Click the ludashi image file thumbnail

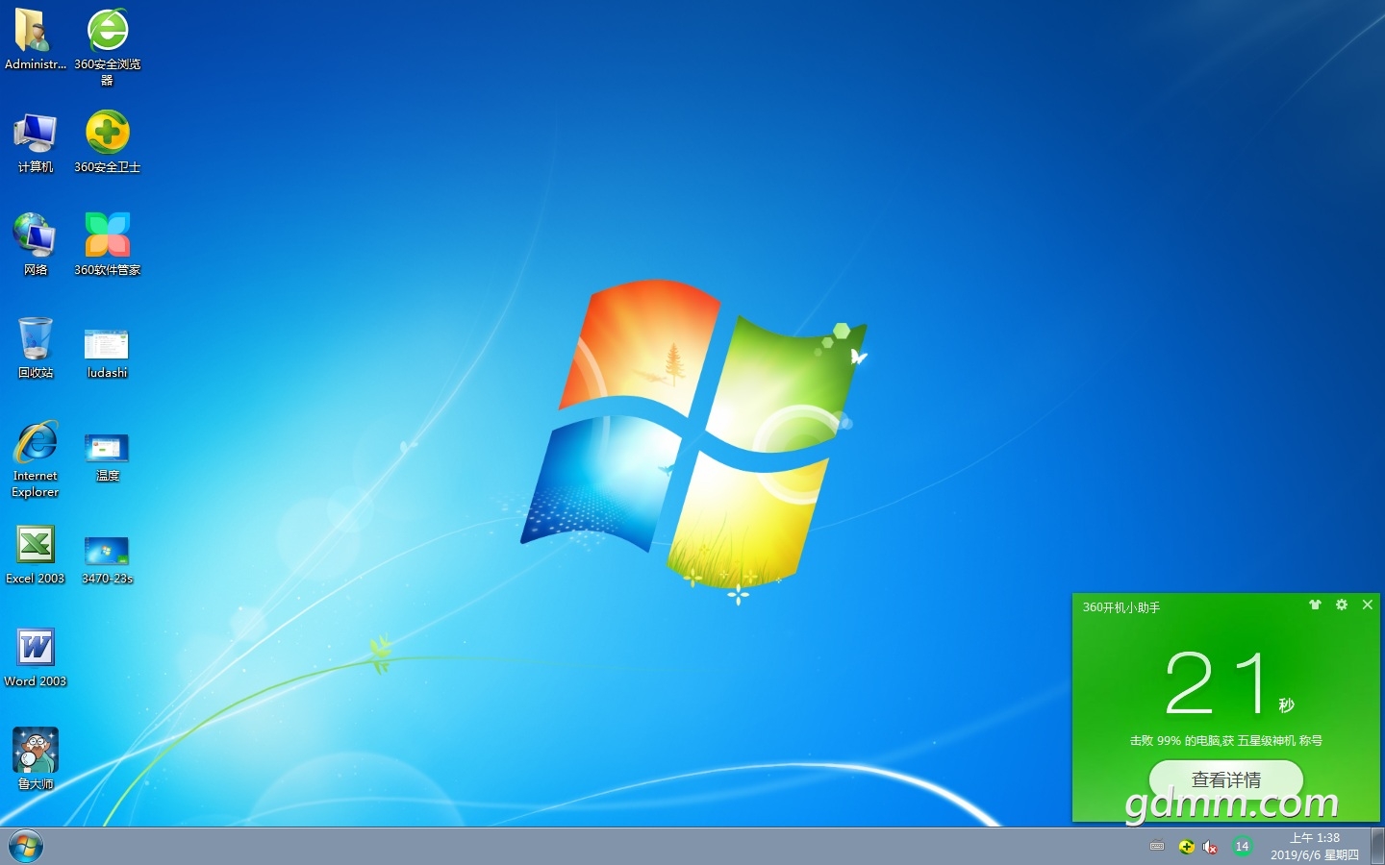[x=107, y=344]
